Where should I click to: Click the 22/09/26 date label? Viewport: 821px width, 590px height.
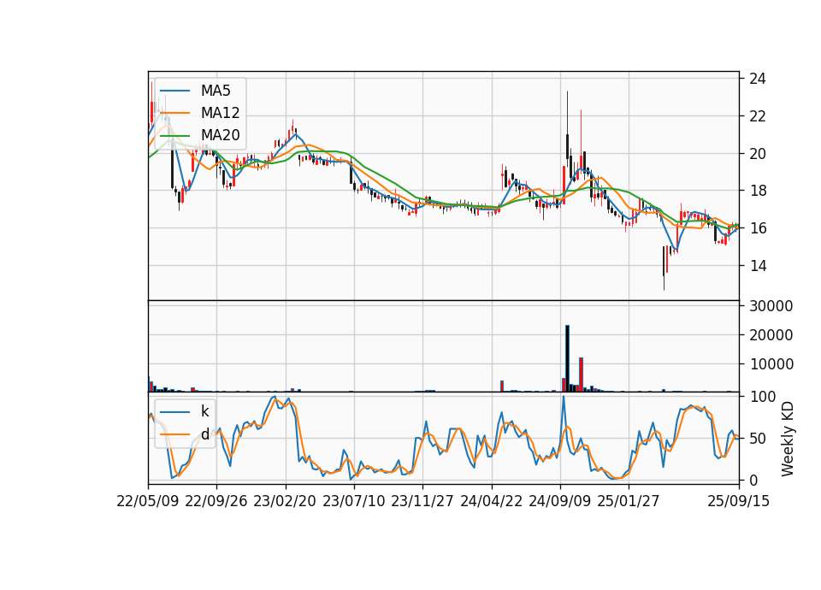point(216,501)
